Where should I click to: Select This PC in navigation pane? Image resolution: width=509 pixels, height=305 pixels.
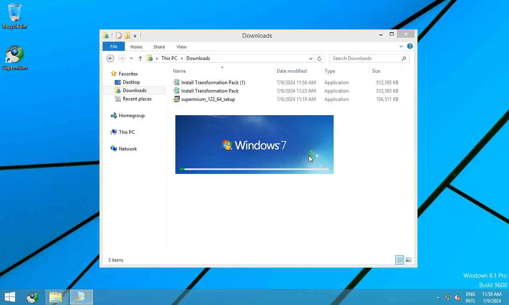coord(126,132)
